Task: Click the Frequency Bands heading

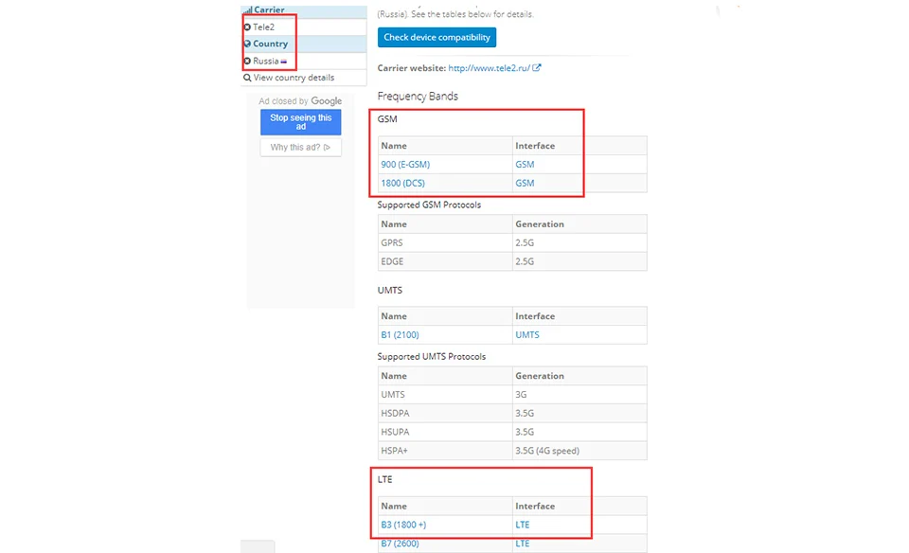Action: (x=418, y=97)
